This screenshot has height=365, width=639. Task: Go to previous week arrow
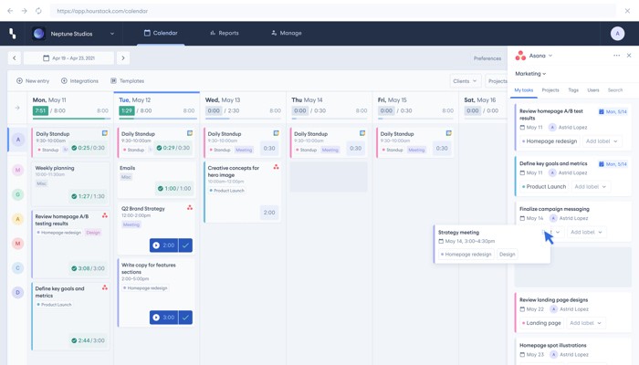point(15,57)
